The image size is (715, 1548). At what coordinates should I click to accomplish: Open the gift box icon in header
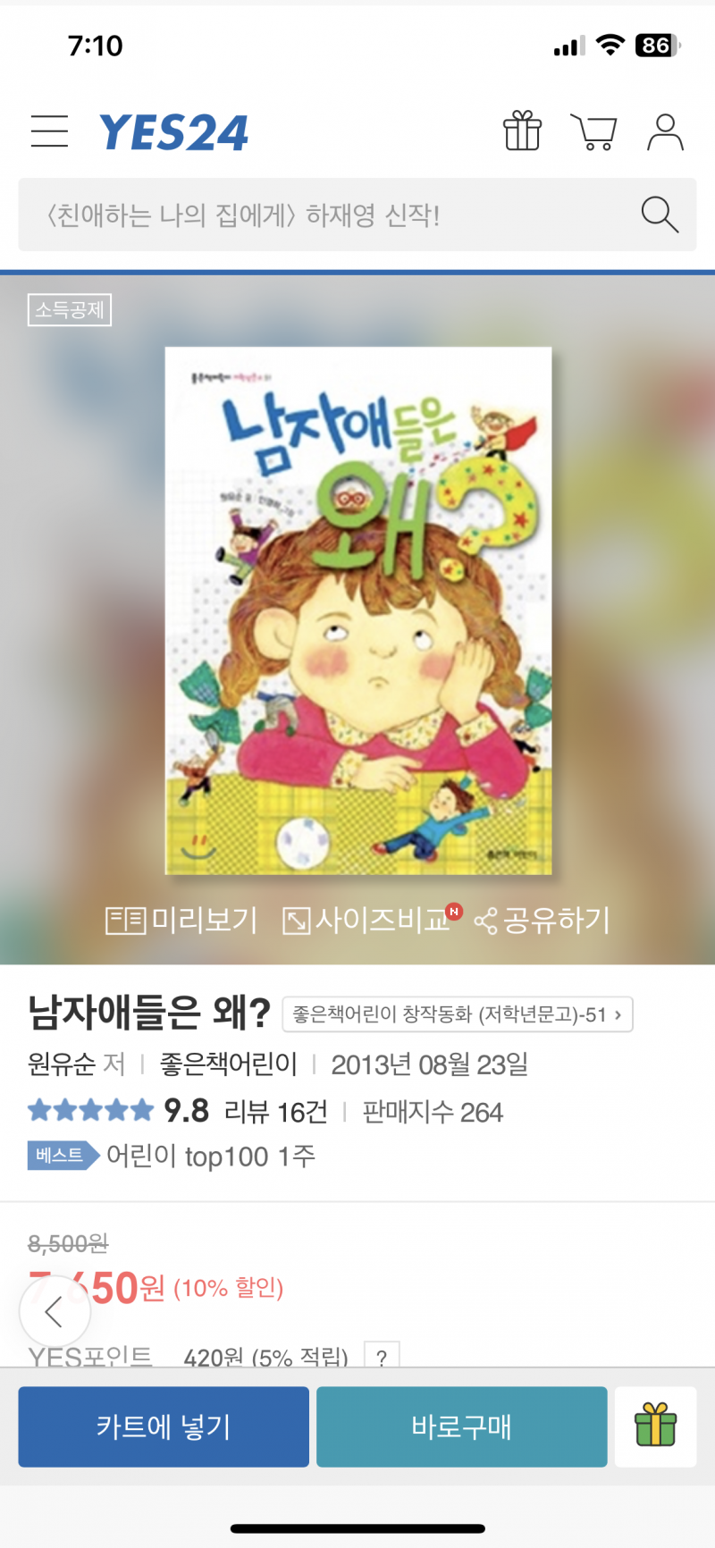(522, 131)
